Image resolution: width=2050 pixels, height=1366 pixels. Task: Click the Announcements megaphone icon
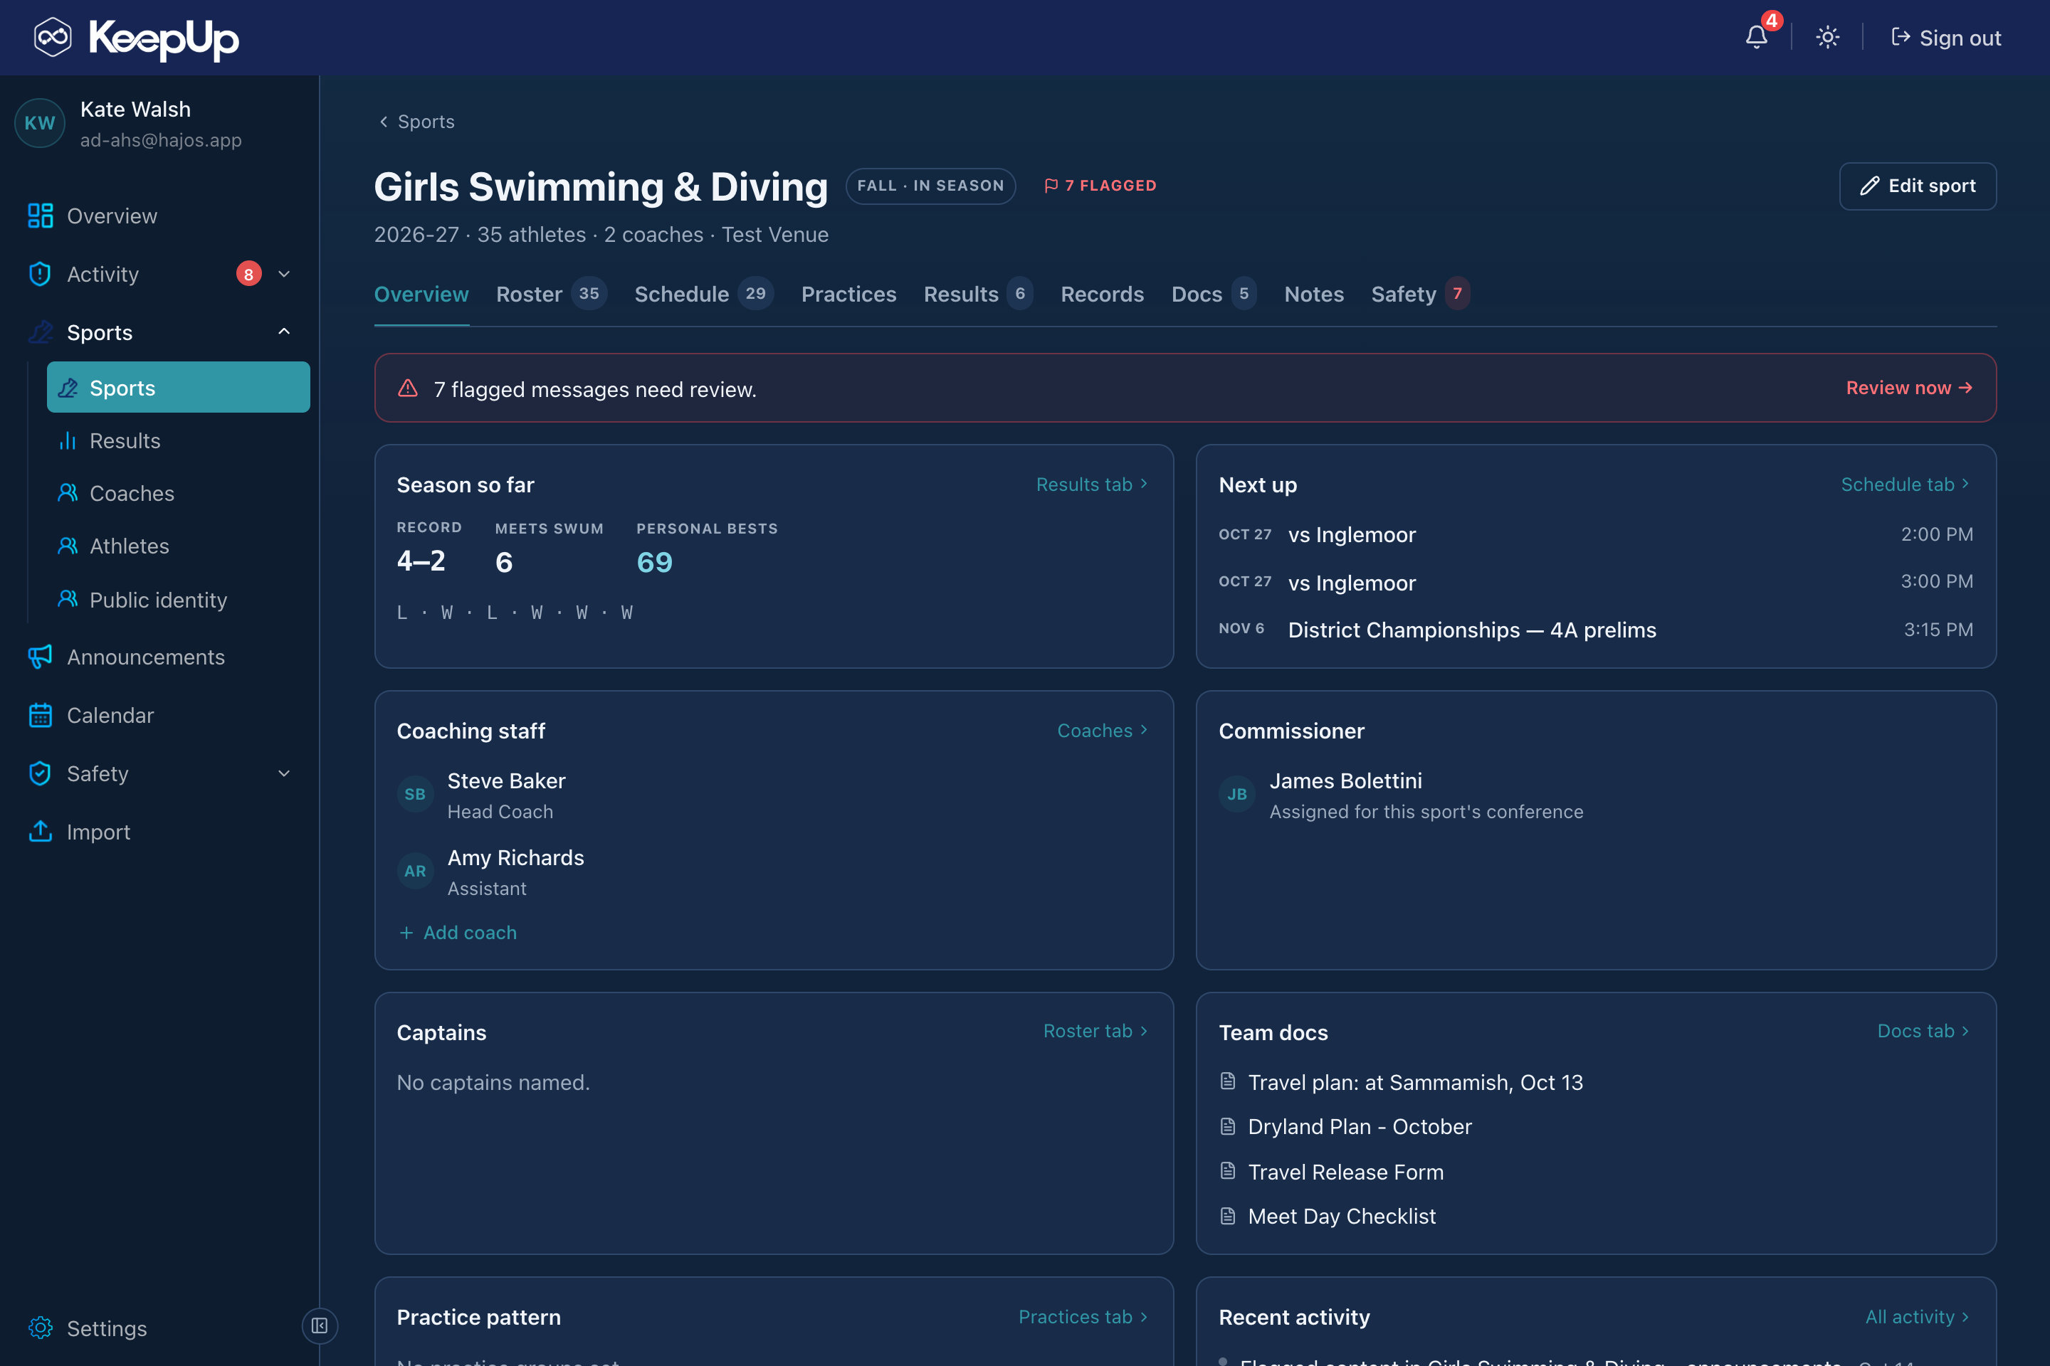(40, 656)
